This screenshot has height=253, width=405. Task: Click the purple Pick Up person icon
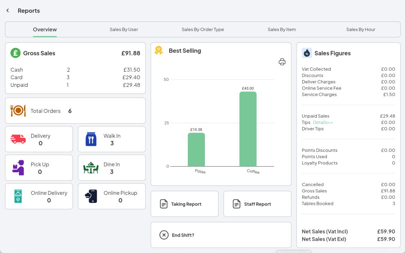coord(18,167)
